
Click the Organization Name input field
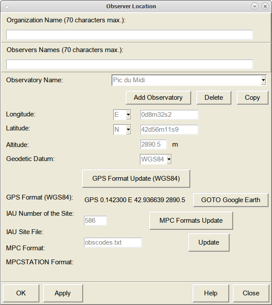pyautogui.click(x=129, y=35)
